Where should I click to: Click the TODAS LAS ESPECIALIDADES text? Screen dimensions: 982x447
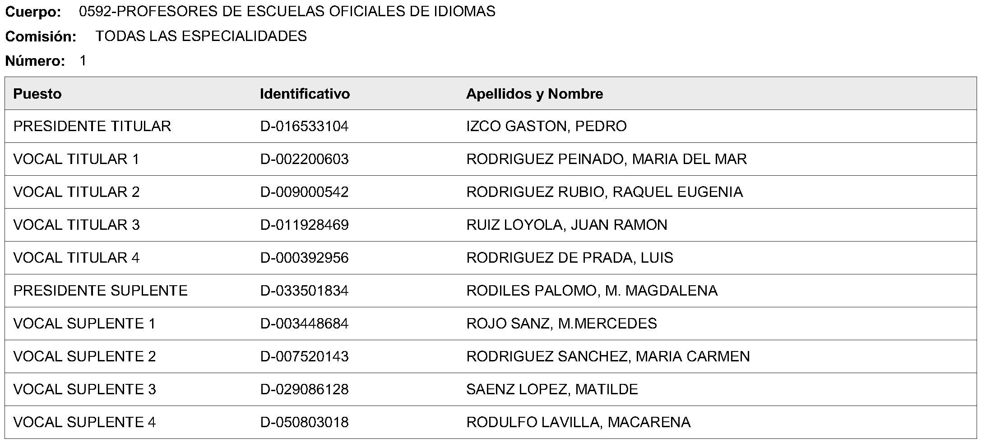(x=201, y=36)
